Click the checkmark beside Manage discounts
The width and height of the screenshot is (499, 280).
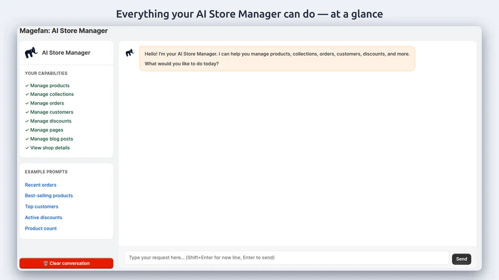coord(27,121)
